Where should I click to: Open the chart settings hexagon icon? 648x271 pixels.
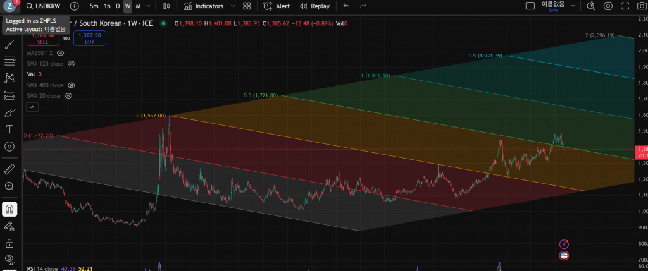tap(608, 6)
